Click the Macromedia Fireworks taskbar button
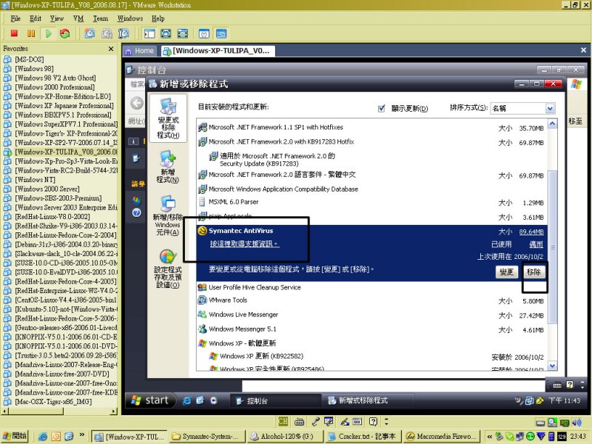Viewport: 592px width, 444px height. click(x=440, y=437)
